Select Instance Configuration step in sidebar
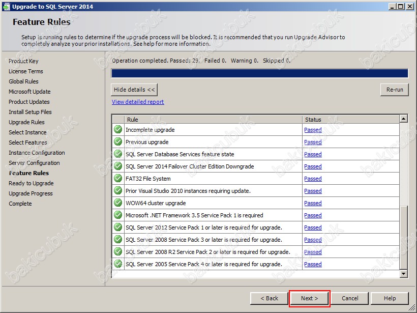This screenshot has width=417, height=313. click(x=37, y=153)
